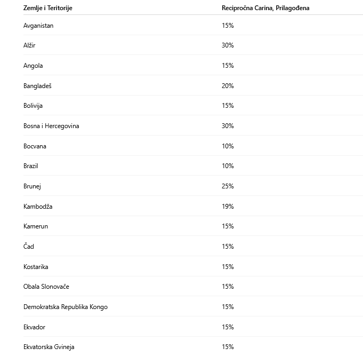Select the Čad row name
The width and height of the screenshot is (363, 356).
point(29,247)
